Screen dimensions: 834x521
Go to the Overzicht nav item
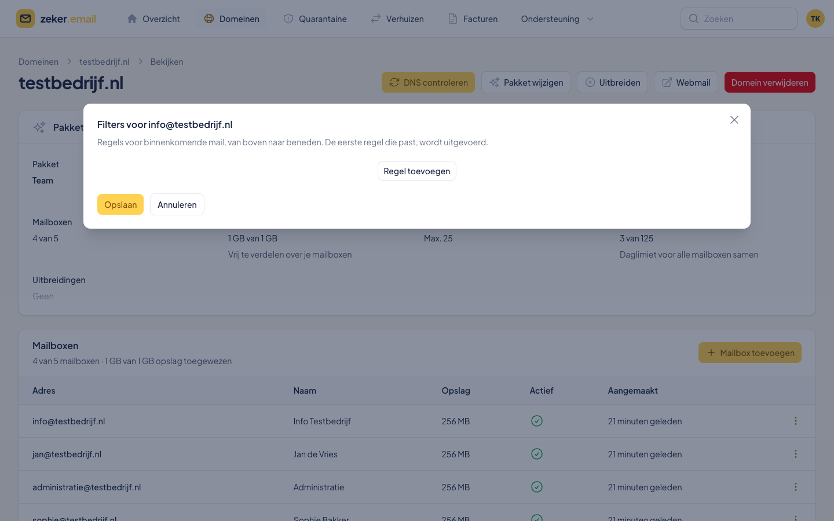coord(153,19)
